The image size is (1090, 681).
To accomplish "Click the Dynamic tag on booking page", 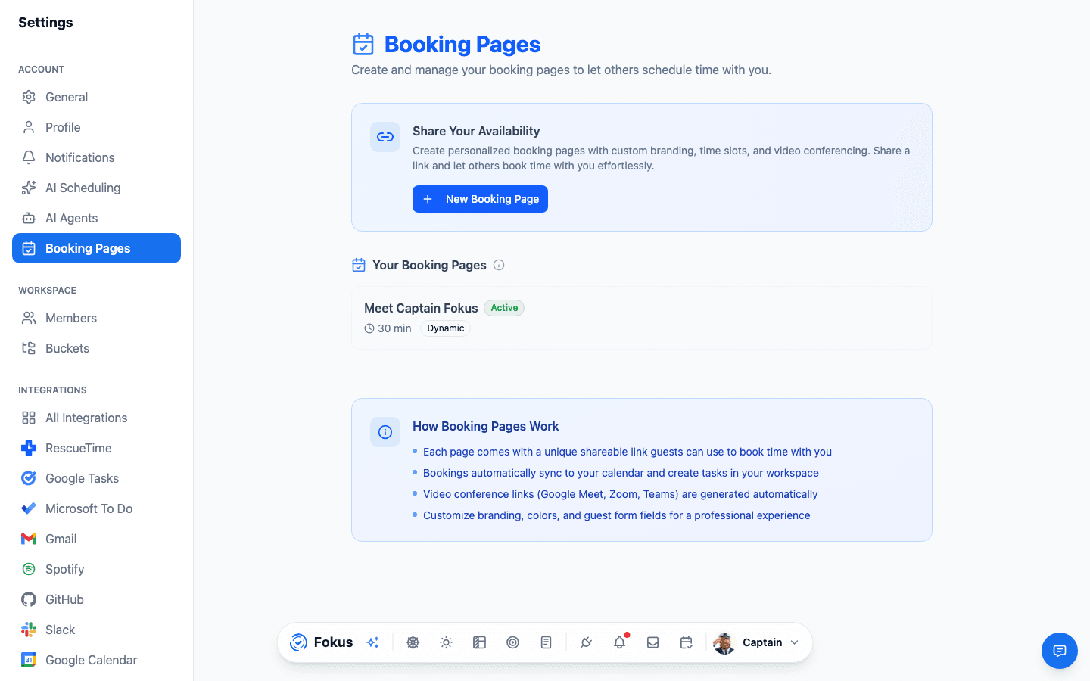I will click(445, 328).
